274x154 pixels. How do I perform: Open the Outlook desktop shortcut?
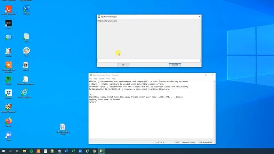click(27, 10)
